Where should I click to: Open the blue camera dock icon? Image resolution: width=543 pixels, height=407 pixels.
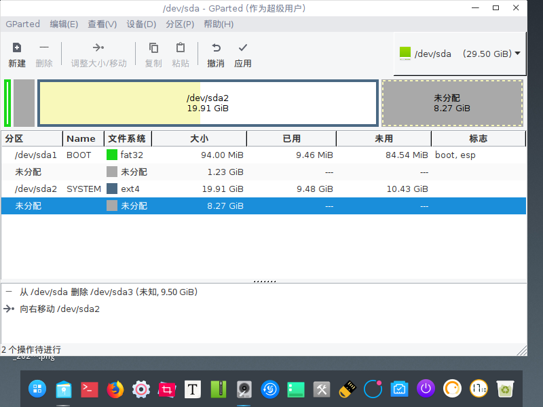[x=399, y=389]
